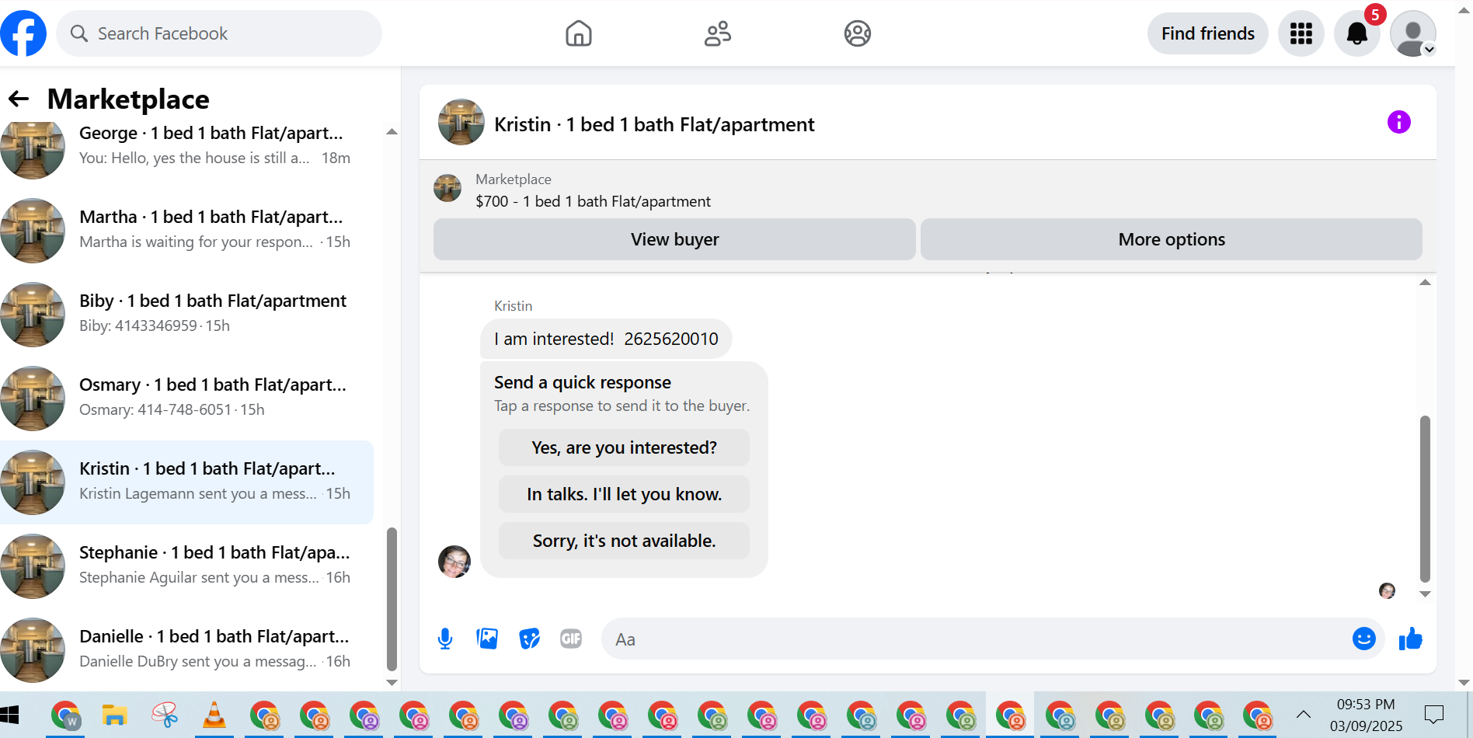Open the Windows Start menu
1473x738 pixels.
click(9, 715)
